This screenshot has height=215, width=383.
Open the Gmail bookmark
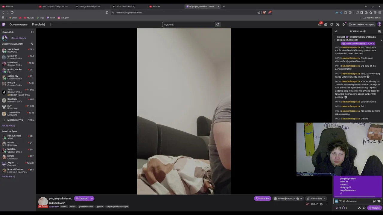click(13, 18)
